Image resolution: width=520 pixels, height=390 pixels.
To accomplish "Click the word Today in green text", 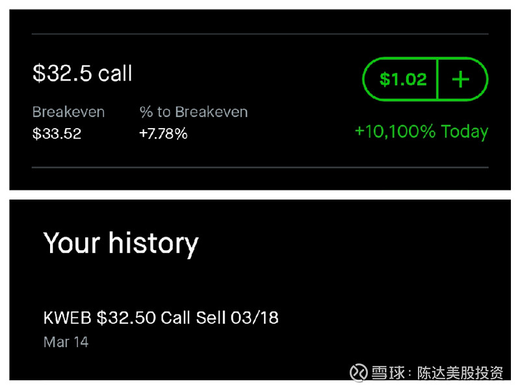I will coord(465,132).
